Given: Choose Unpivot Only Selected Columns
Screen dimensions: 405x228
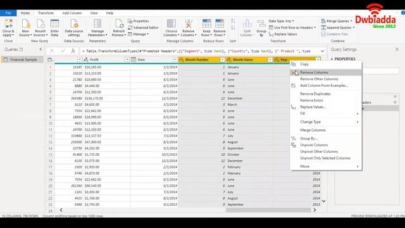Looking at the screenshot, I should 326,158.
